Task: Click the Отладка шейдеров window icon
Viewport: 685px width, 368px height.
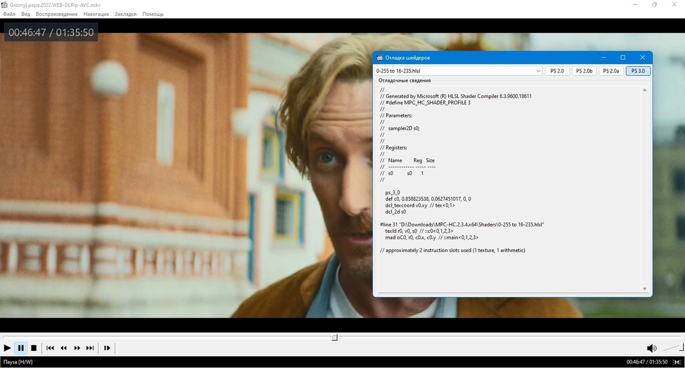Action: [380, 58]
